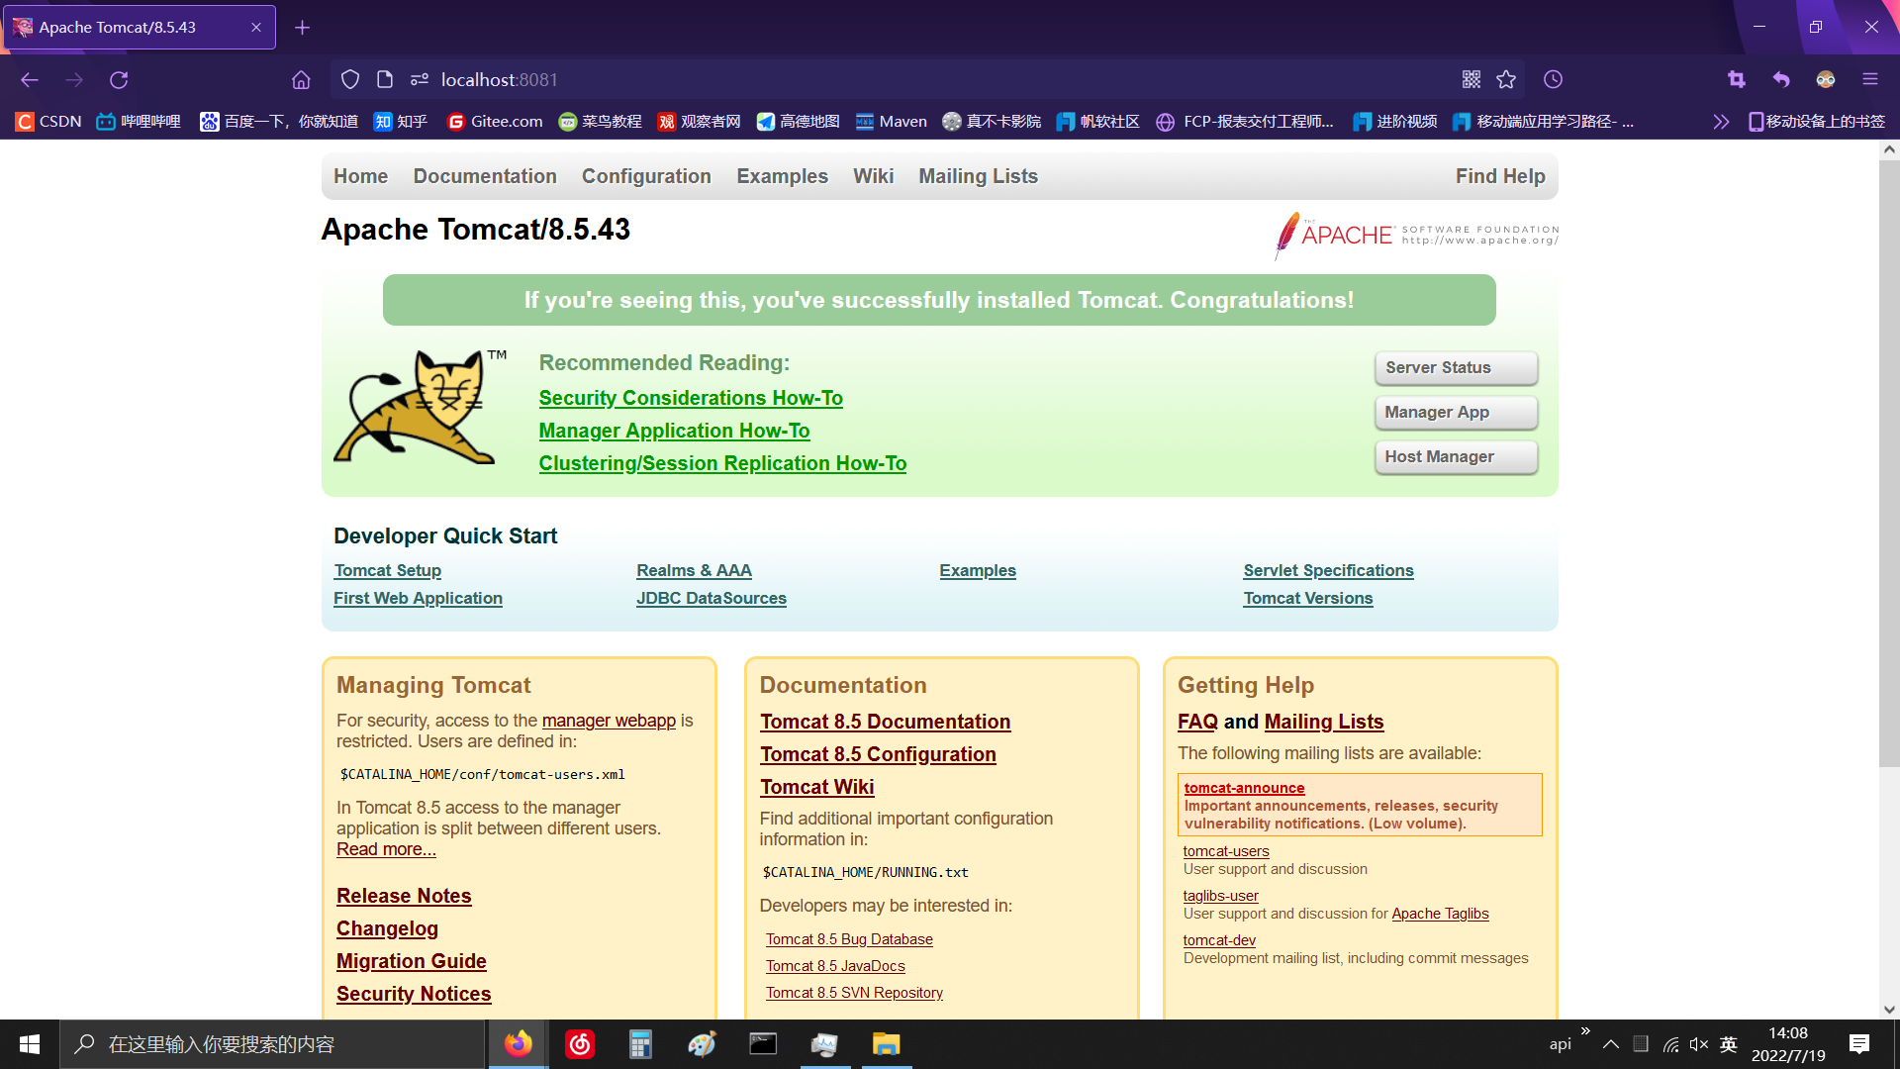Image resolution: width=1900 pixels, height=1069 pixels.
Task: Click the screenshot crop icon in toolbar
Action: tap(1736, 79)
